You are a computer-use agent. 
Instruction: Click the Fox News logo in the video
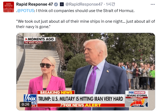[30, 101]
